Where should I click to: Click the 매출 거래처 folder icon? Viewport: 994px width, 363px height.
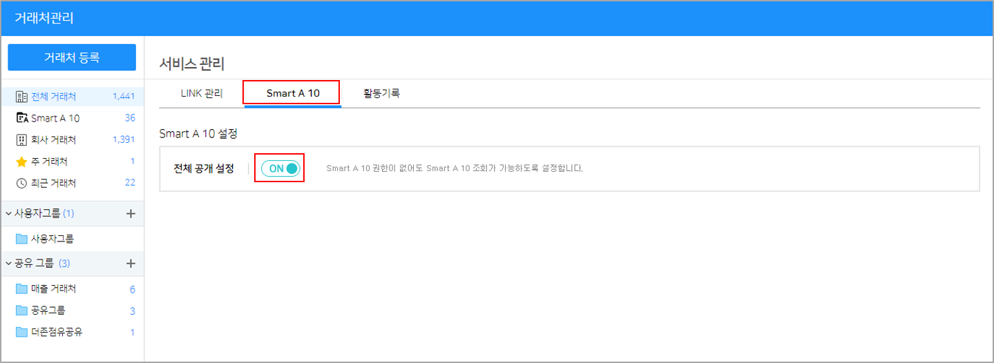pyautogui.click(x=21, y=288)
